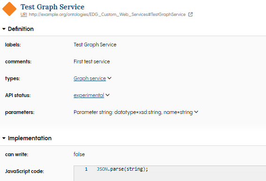Click line number 1 in code editor
Image resolution: width=266 pixels, height=181 pixels.
coord(86,169)
